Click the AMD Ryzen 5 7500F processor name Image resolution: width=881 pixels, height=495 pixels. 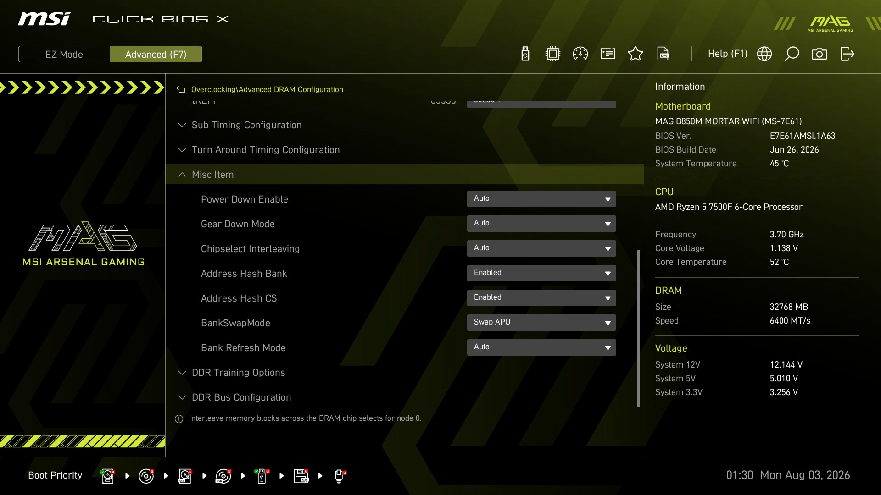[729, 207]
